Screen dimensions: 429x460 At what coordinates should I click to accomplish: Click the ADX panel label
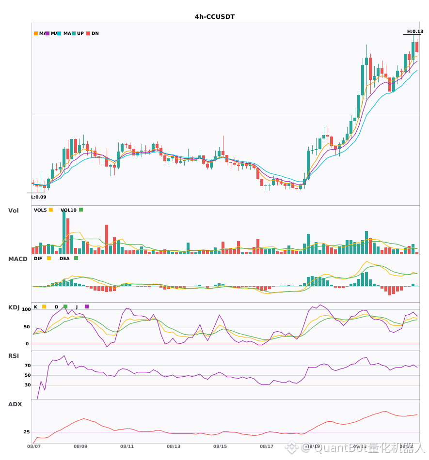(x=15, y=404)
